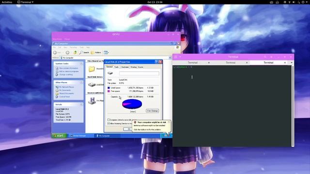
Task: Open Search in the Explorer toolbar
Action: click(x=84, y=53)
